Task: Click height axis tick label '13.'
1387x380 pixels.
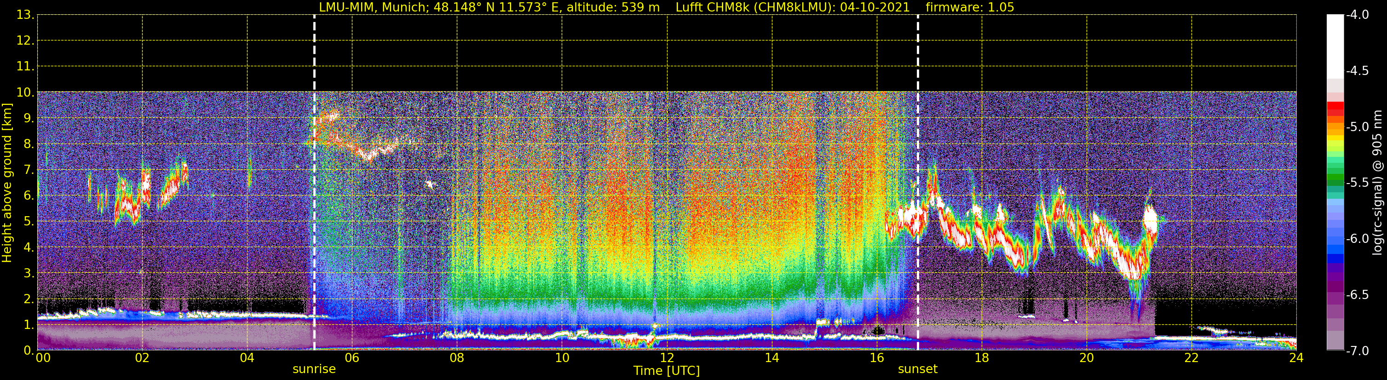Action: coord(25,15)
